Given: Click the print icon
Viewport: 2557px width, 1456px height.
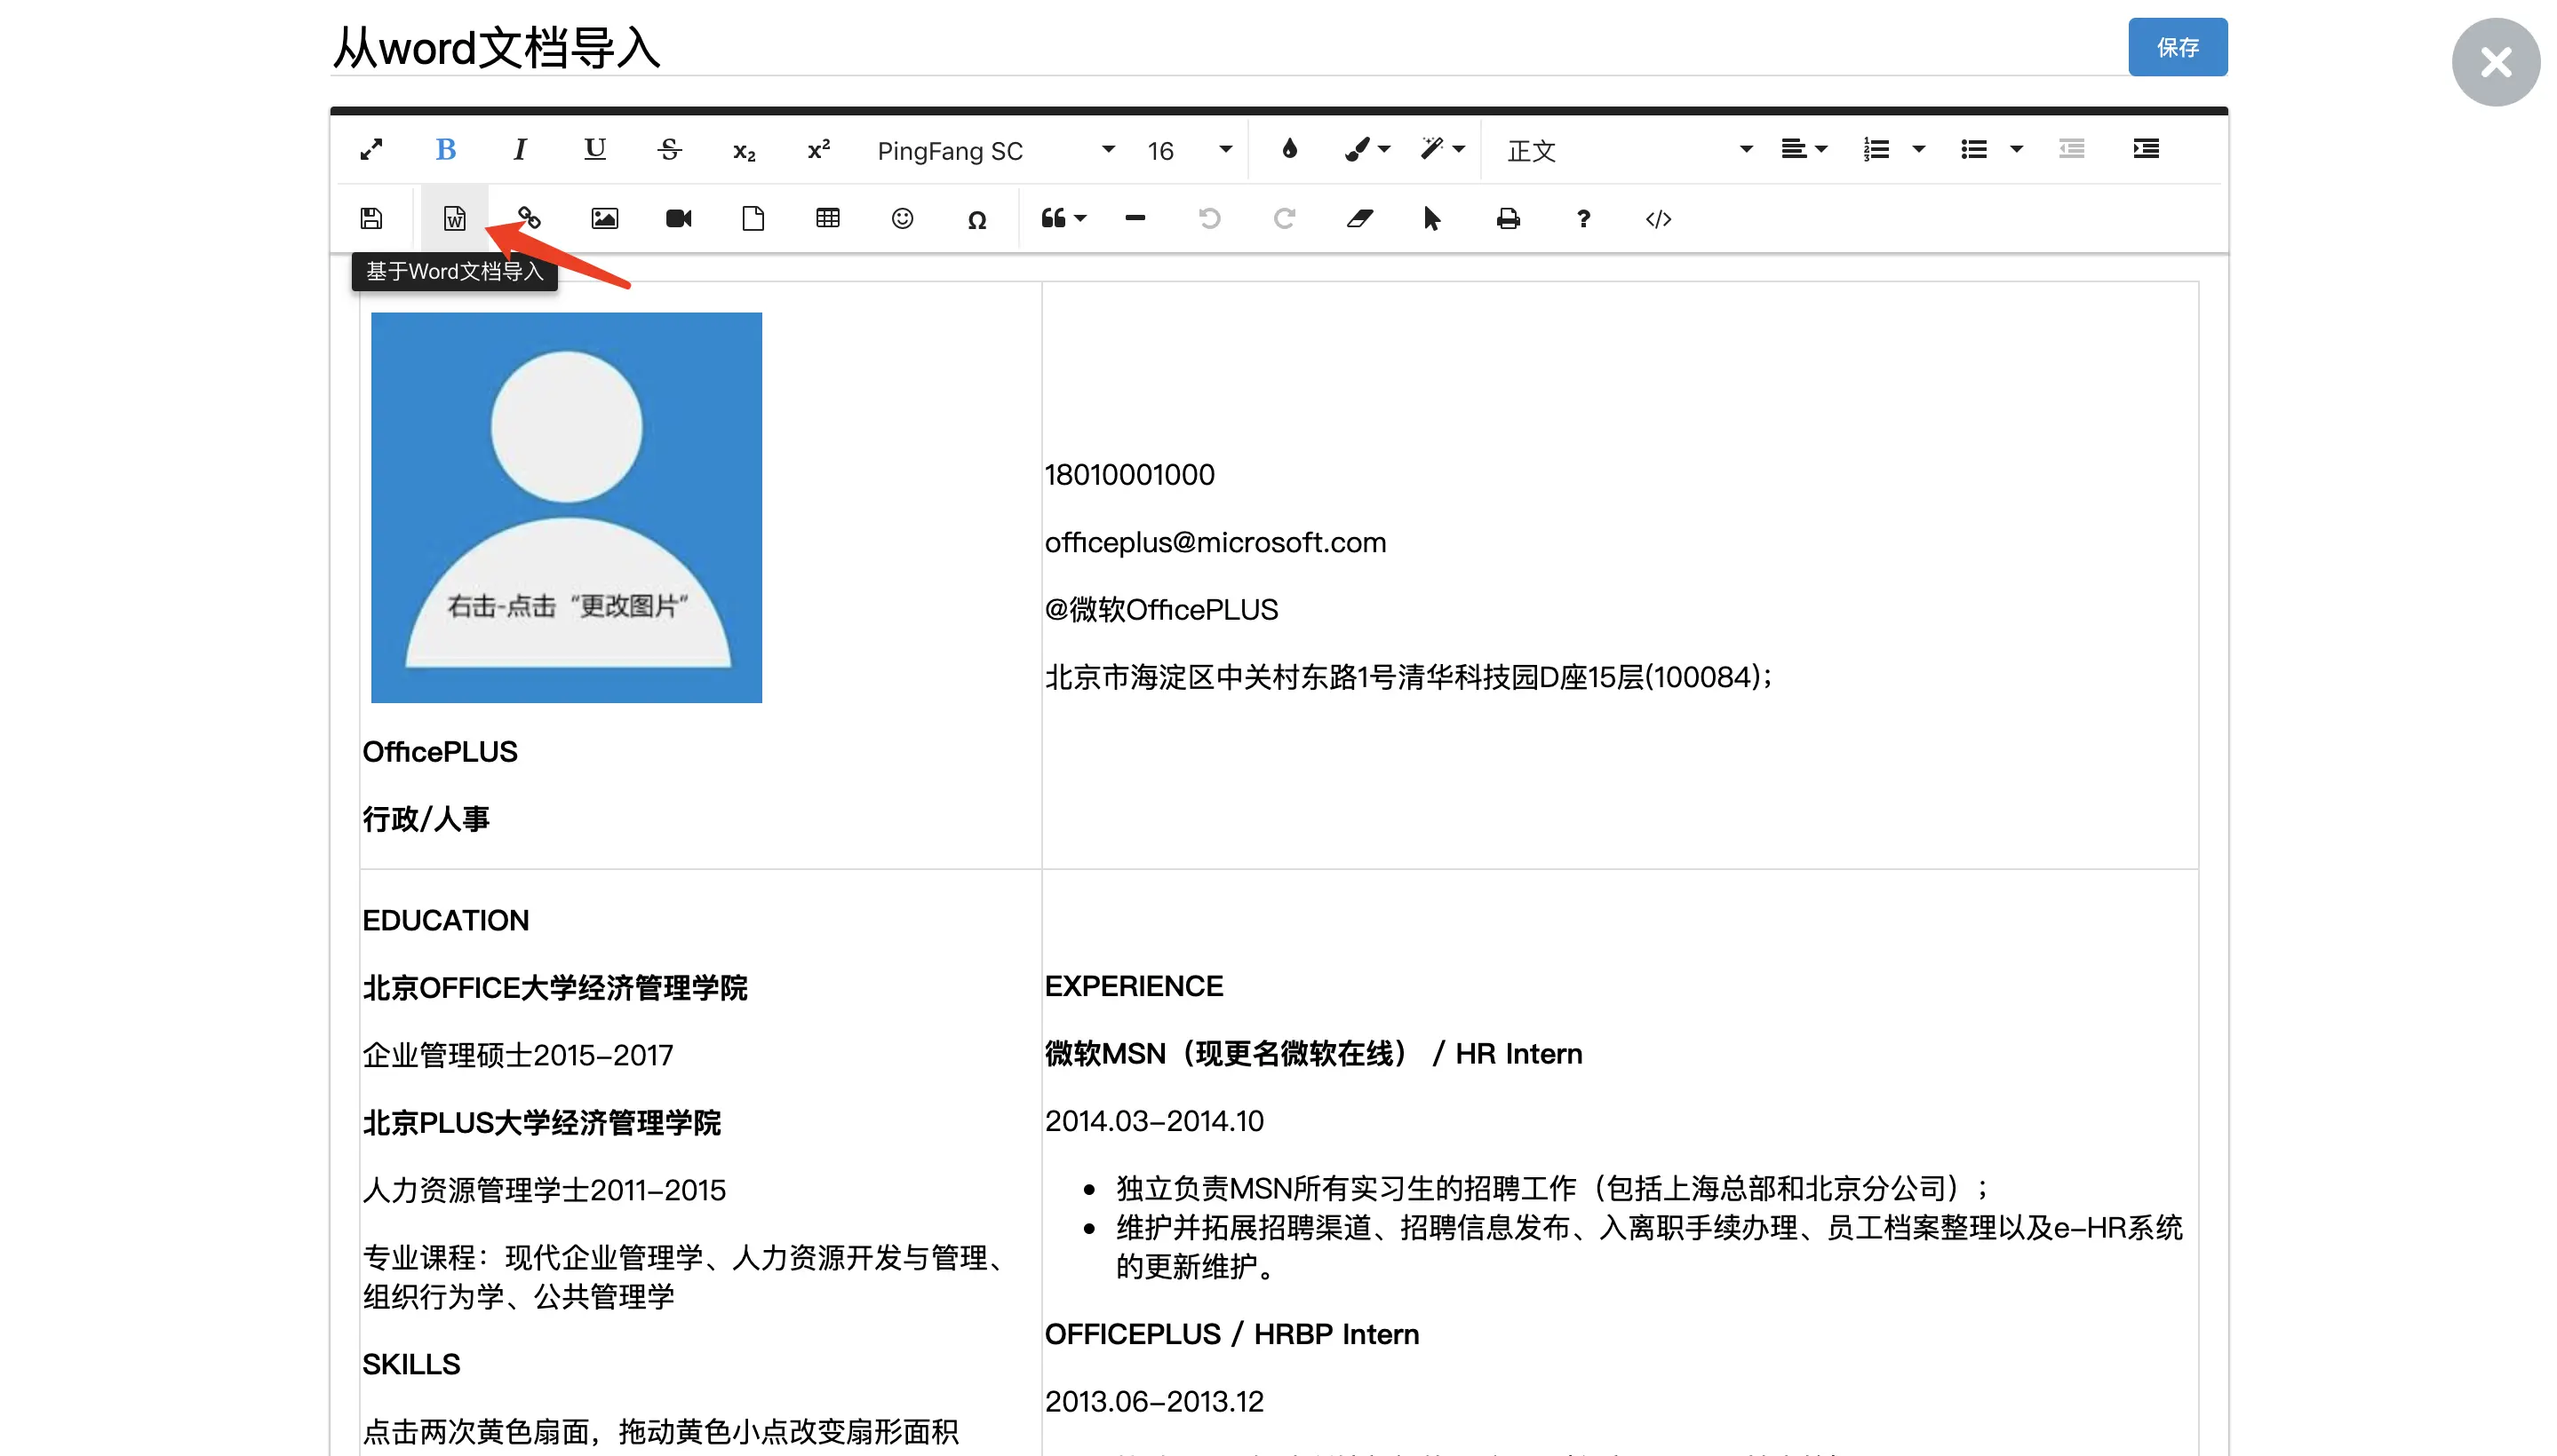Looking at the screenshot, I should pos(1509,219).
